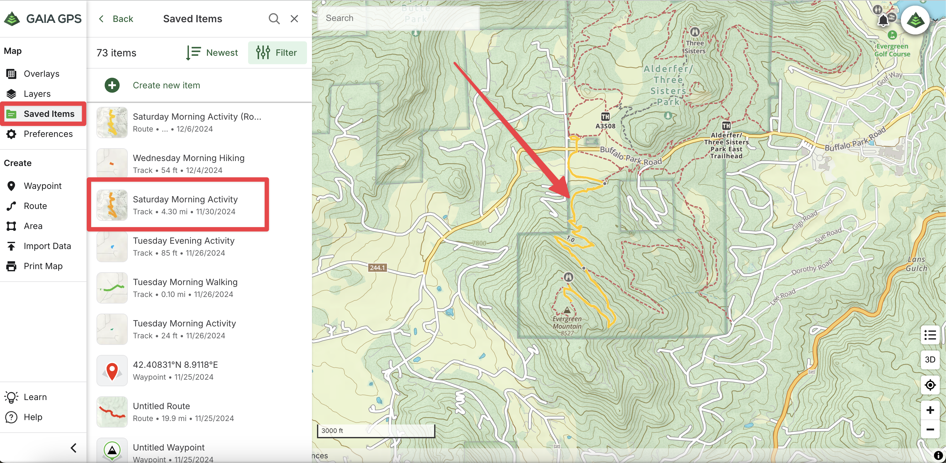
Task: Open Untitled Route item
Action: coord(199,412)
